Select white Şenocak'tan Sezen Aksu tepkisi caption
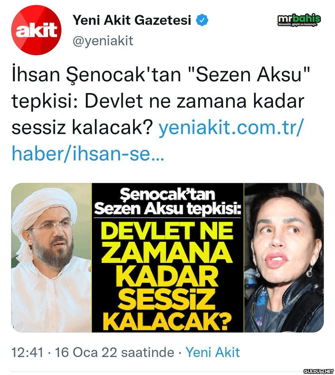 pos(168,202)
